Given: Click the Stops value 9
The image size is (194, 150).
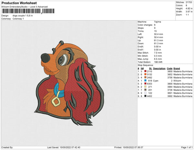Looking at the screenshot, I should 155,28.
